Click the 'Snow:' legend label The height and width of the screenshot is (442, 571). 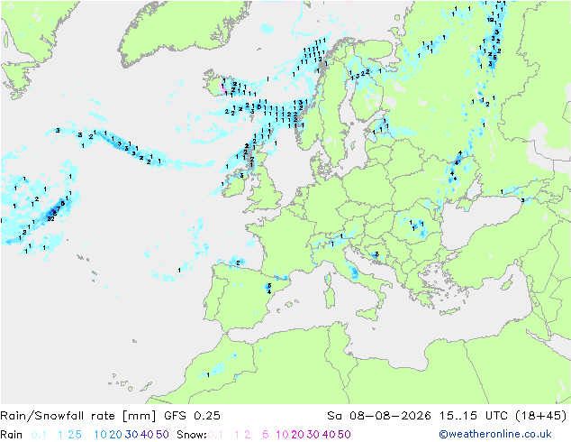192,435
